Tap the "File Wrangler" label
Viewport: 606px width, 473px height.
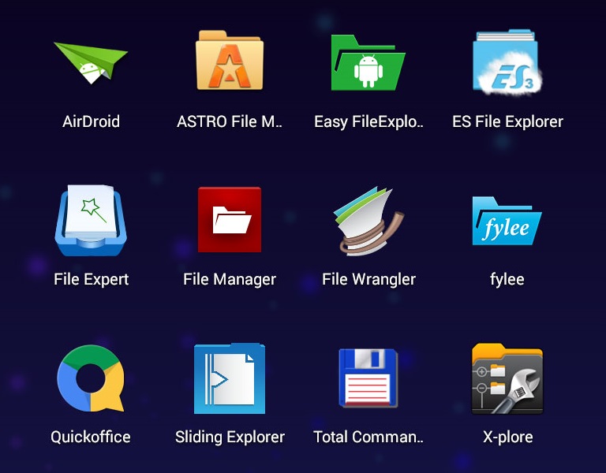368,280
